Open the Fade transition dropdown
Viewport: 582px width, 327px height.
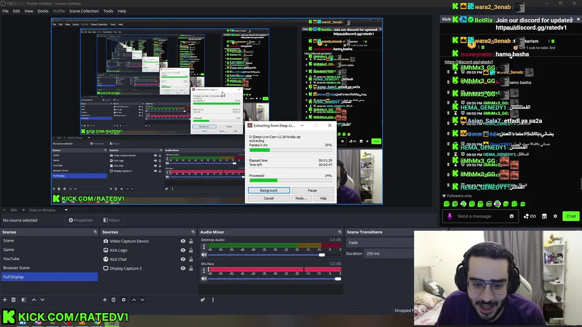381,243
